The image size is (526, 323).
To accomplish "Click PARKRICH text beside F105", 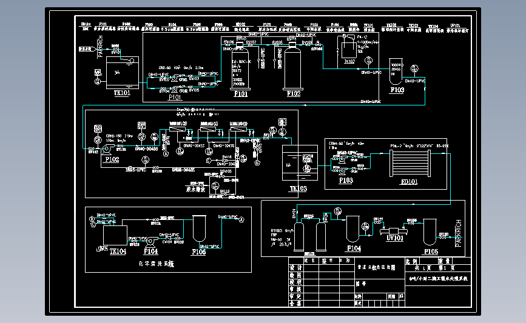I will [458, 233].
